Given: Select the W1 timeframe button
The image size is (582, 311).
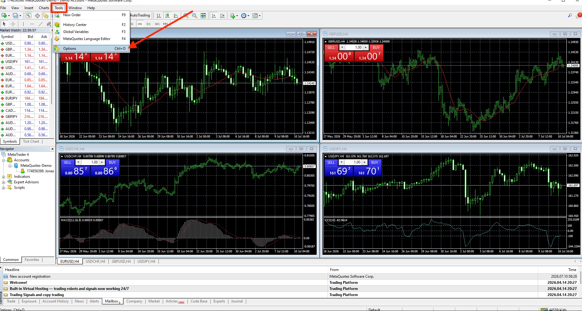Looking at the screenshot, I should [157, 24].
